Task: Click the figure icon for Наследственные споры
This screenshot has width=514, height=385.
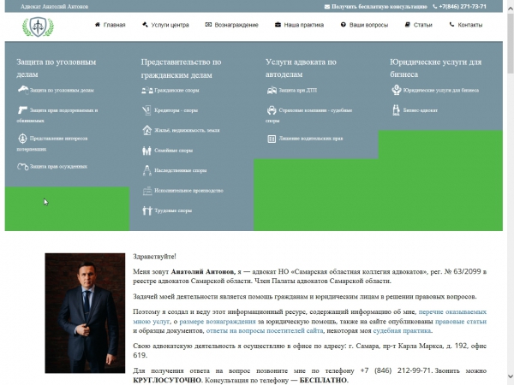Action: pyautogui.click(x=147, y=170)
